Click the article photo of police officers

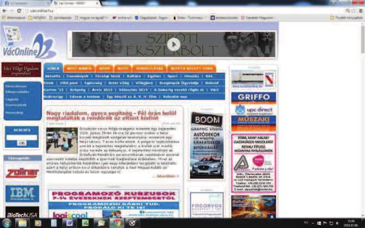62,140
